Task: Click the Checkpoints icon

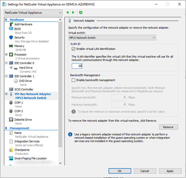Action: click(x=11, y=150)
